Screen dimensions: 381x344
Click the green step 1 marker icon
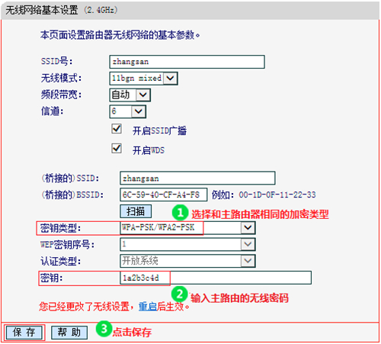coord(180,213)
